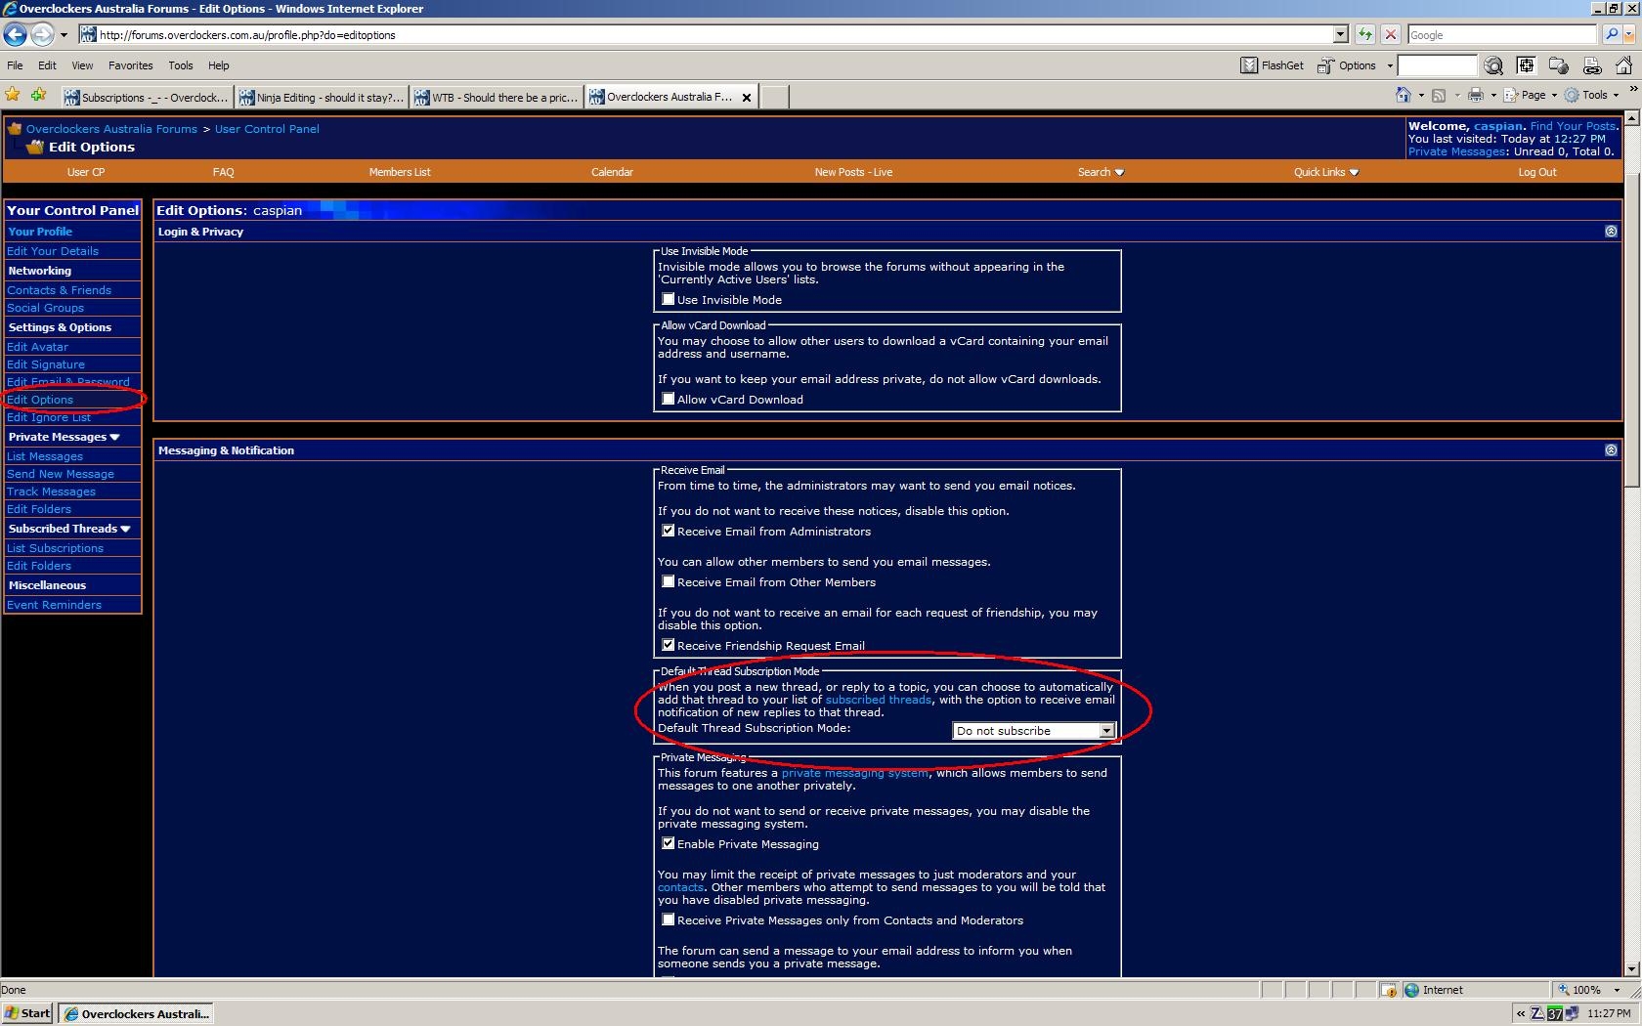Click the command bar Print icon
Image resolution: width=1642 pixels, height=1026 pixels.
pyautogui.click(x=1476, y=95)
